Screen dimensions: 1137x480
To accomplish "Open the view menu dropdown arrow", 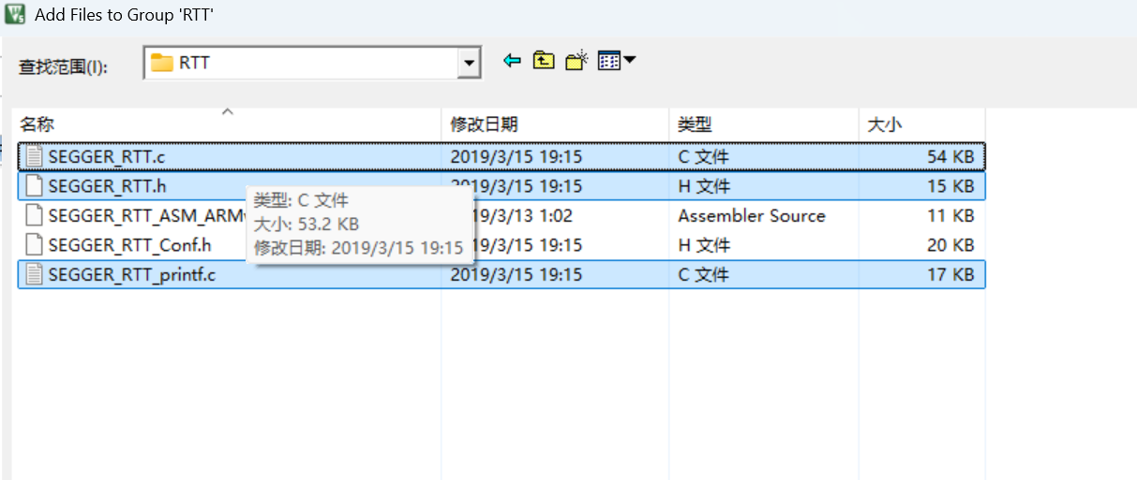I will pyautogui.click(x=630, y=61).
